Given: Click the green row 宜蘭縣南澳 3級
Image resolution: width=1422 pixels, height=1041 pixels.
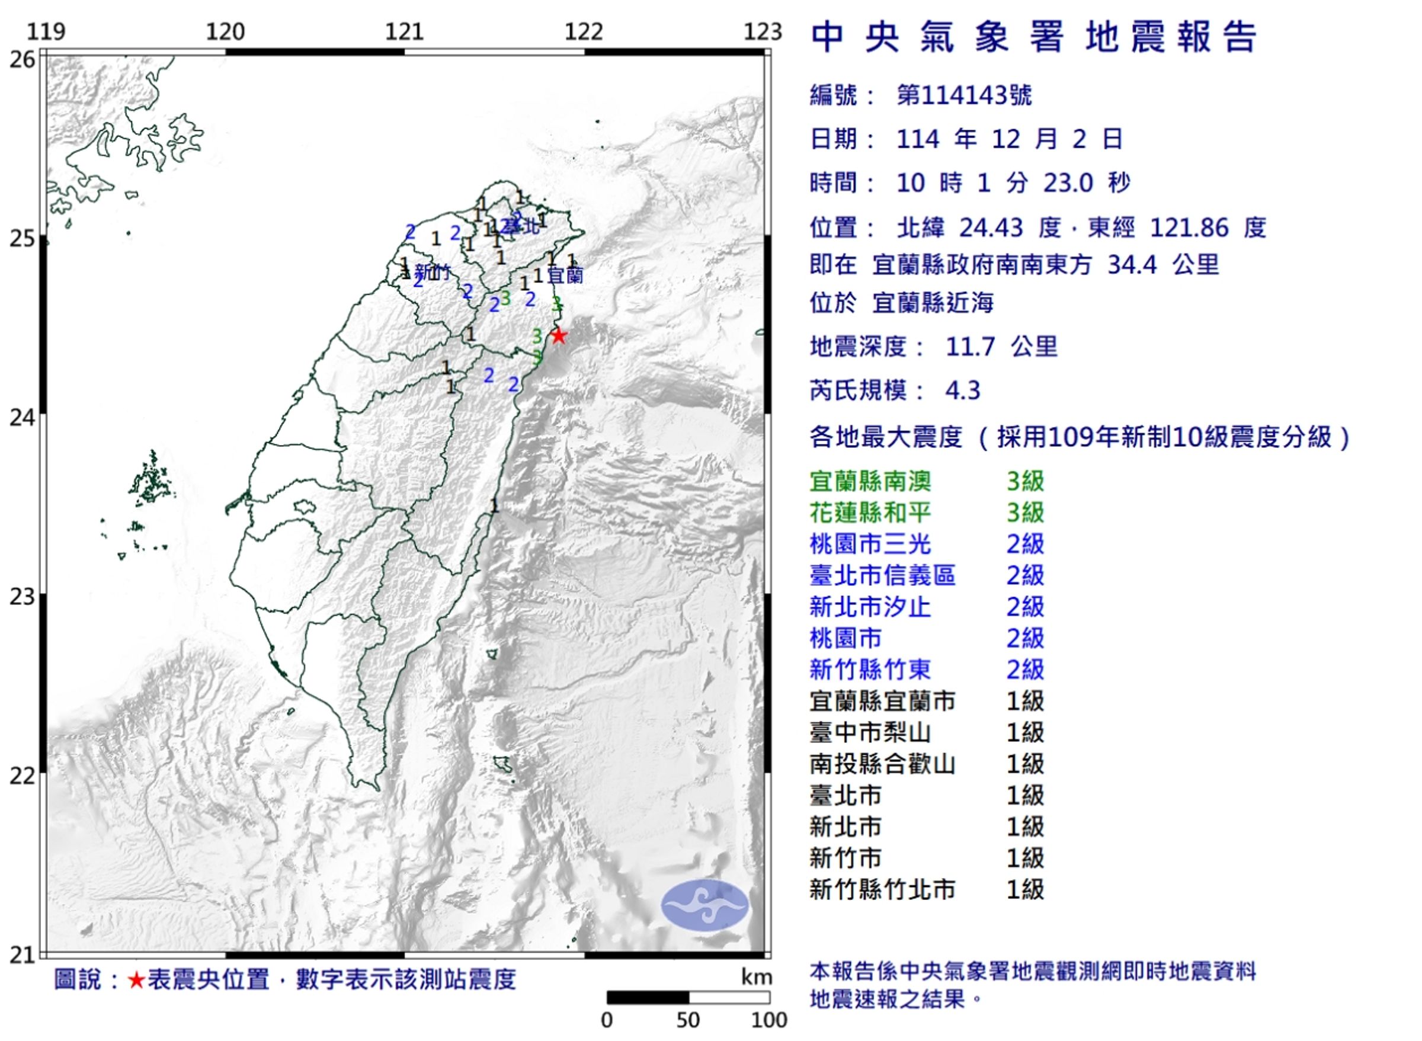Looking at the screenshot, I should pos(927,482).
